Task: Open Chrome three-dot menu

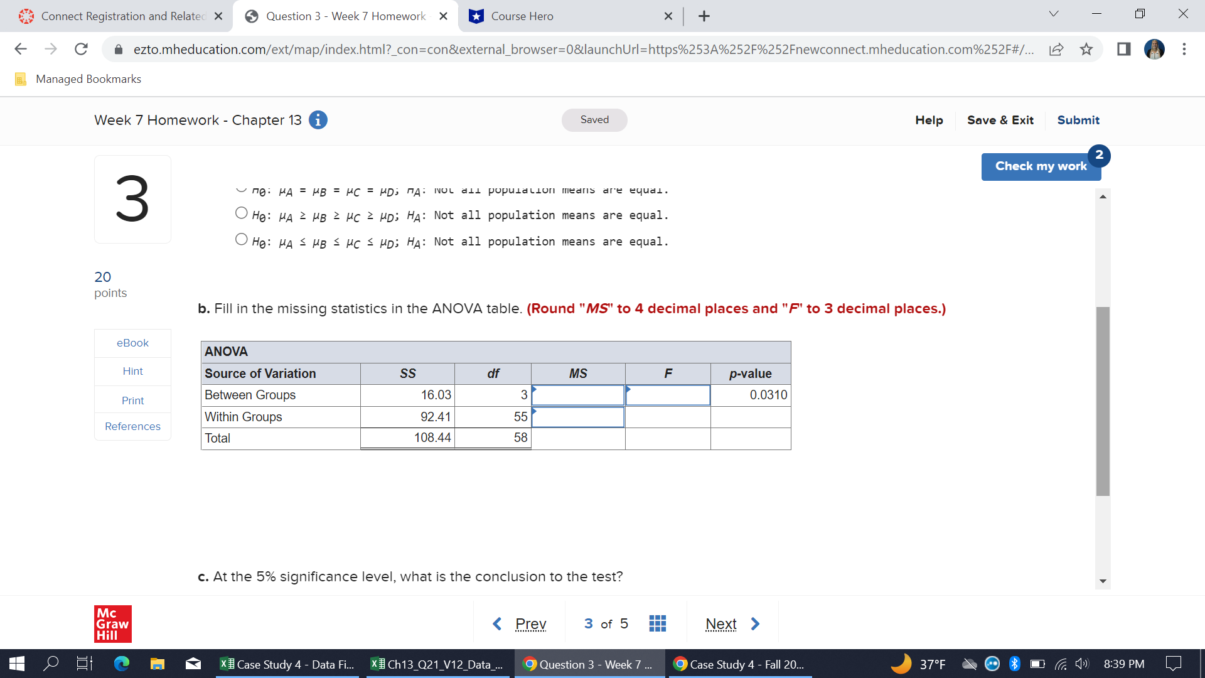Action: click(x=1184, y=49)
